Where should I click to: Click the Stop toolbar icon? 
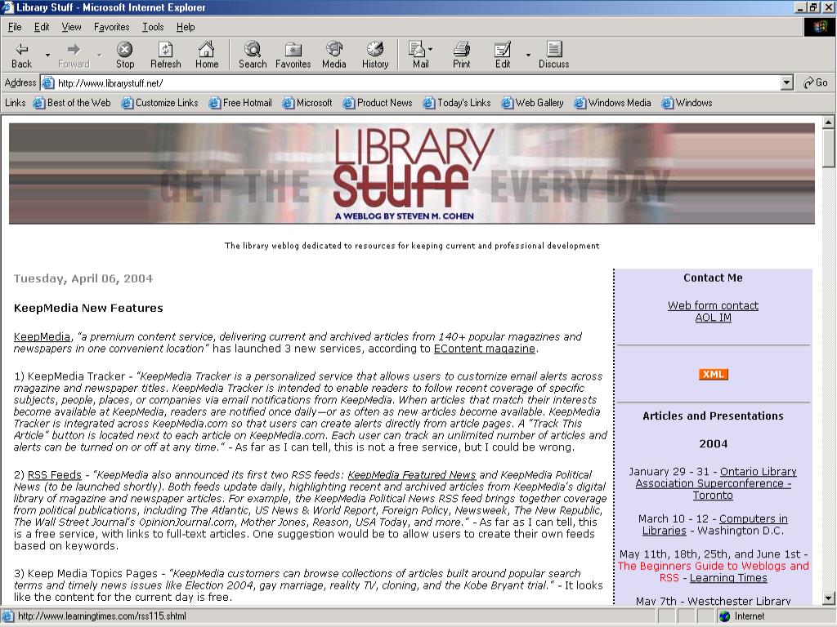pyautogui.click(x=125, y=55)
